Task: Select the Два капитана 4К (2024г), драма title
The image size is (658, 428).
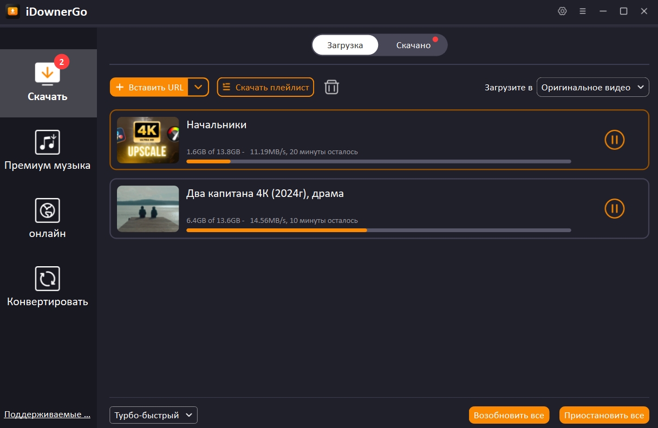Action: [265, 194]
